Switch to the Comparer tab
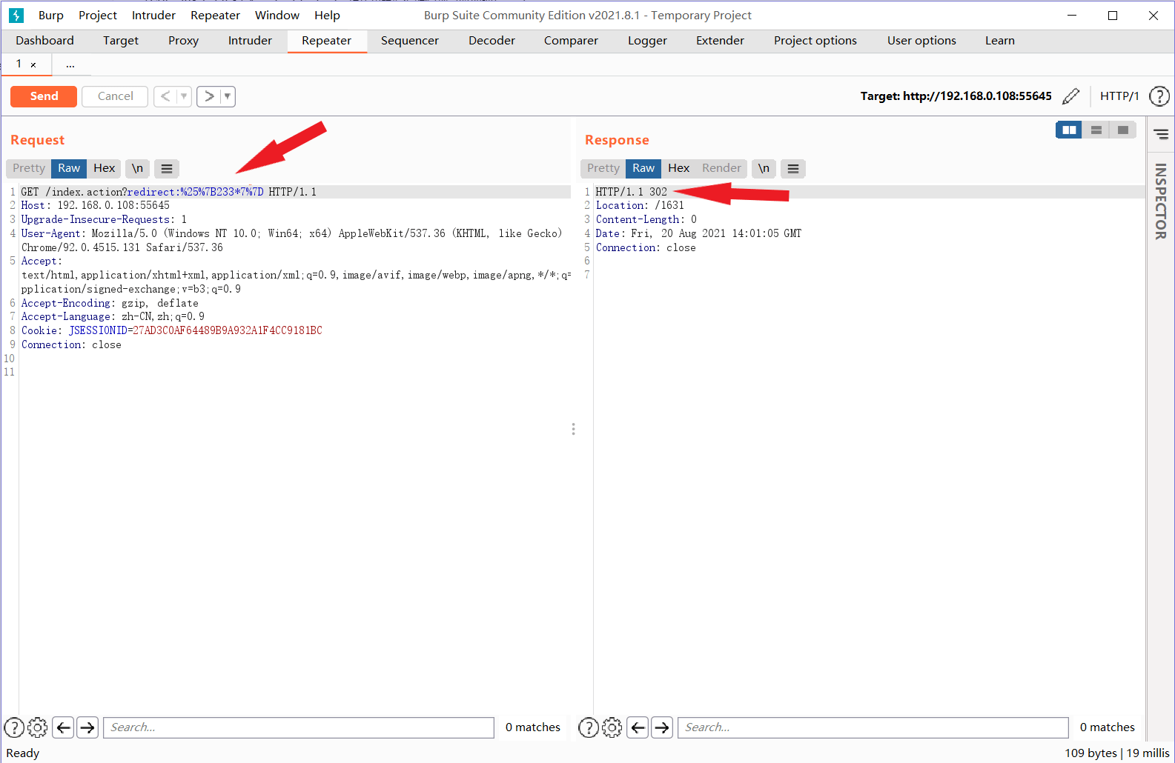This screenshot has height=763, width=1175. [x=571, y=41]
